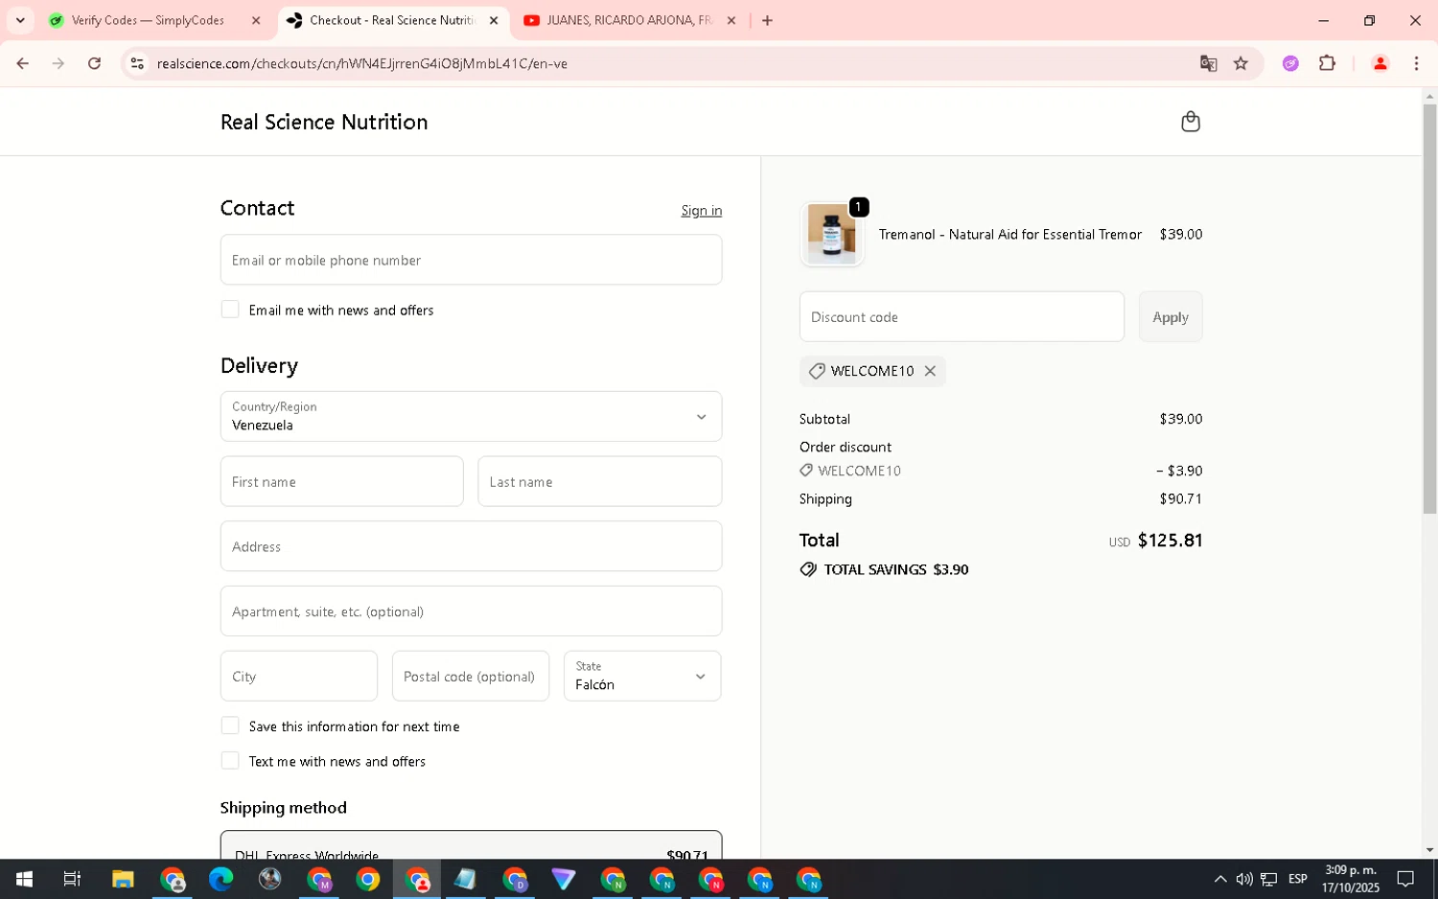Select the DHL Express Worldwide shipping option
Image resolution: width=1438 pixels, height=899 pixels.
(471, 846)
